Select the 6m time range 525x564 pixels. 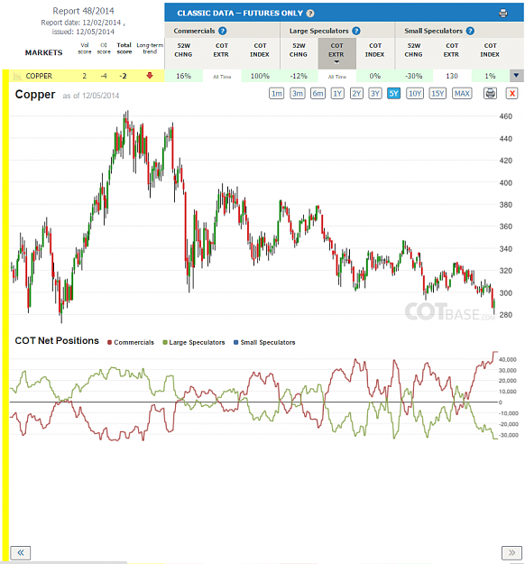pos(318,94)
